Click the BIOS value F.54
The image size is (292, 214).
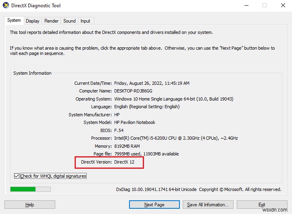click(x=119, y=130)
